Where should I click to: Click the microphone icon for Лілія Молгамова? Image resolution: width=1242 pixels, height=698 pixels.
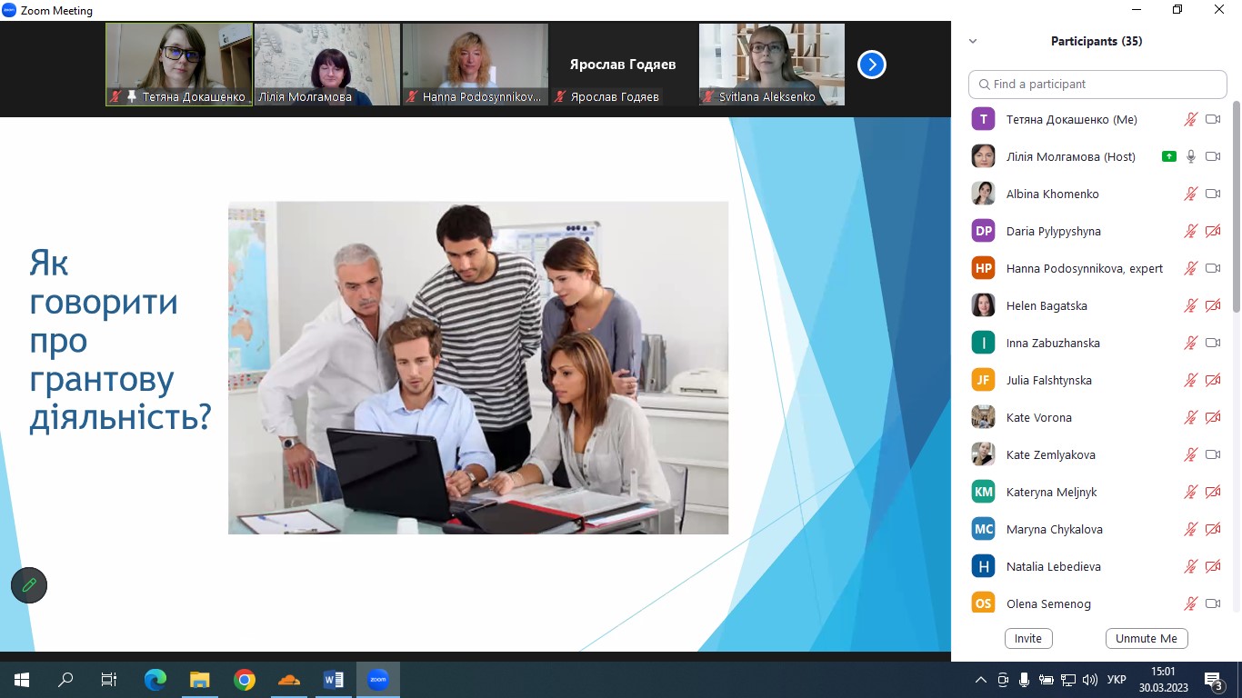1191,156
